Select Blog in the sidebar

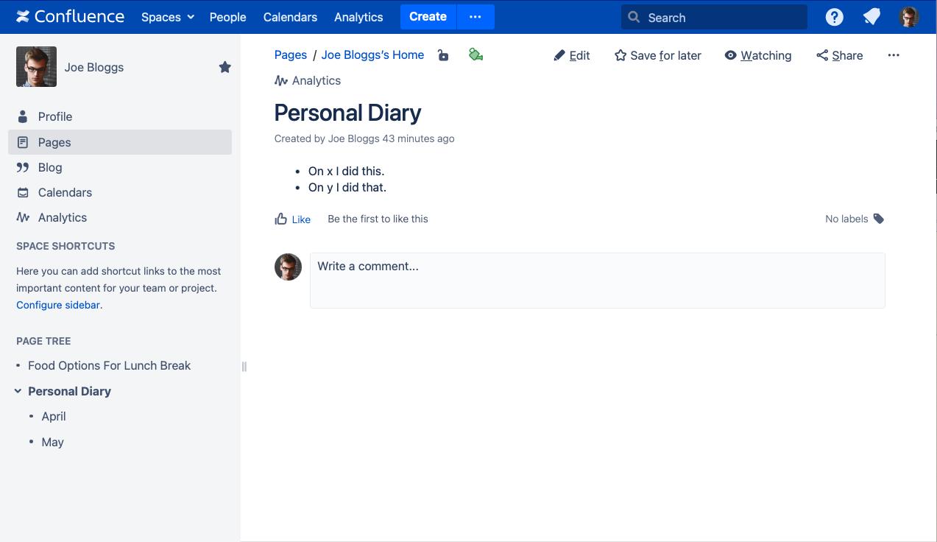(x=50, y=167)
